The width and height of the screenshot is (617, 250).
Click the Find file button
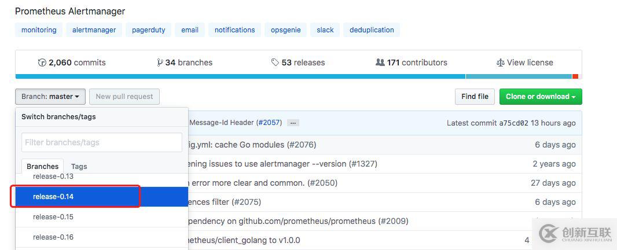pyautogui.click(x=475, y=97)
